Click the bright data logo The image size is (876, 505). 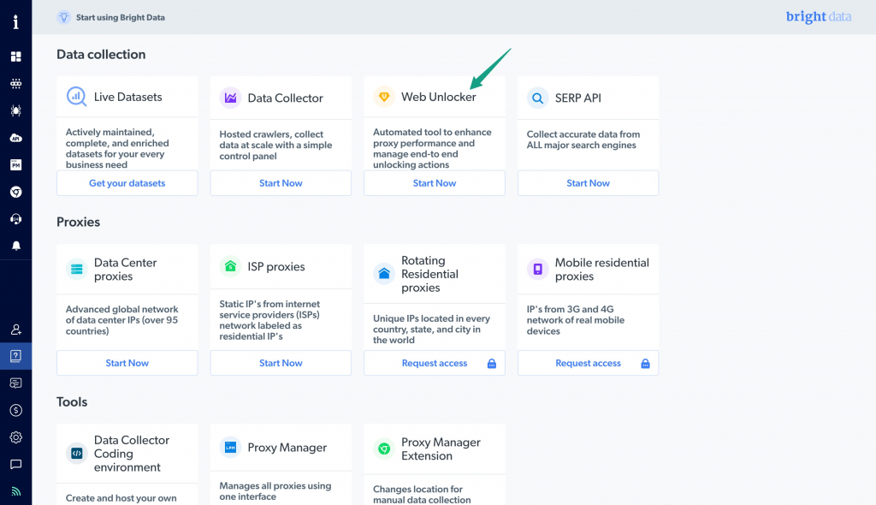pyautogui.click(x=819, y=17)
